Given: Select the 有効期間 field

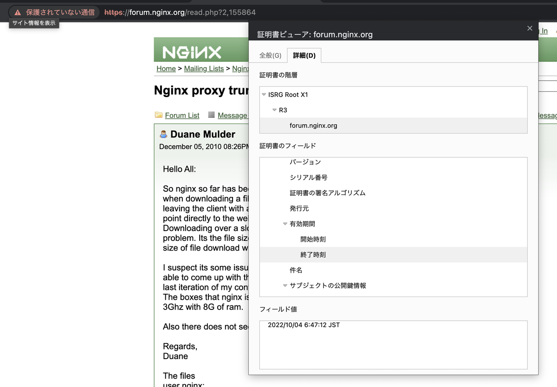Looking at the screenshot, I should [x=394, y=224].
